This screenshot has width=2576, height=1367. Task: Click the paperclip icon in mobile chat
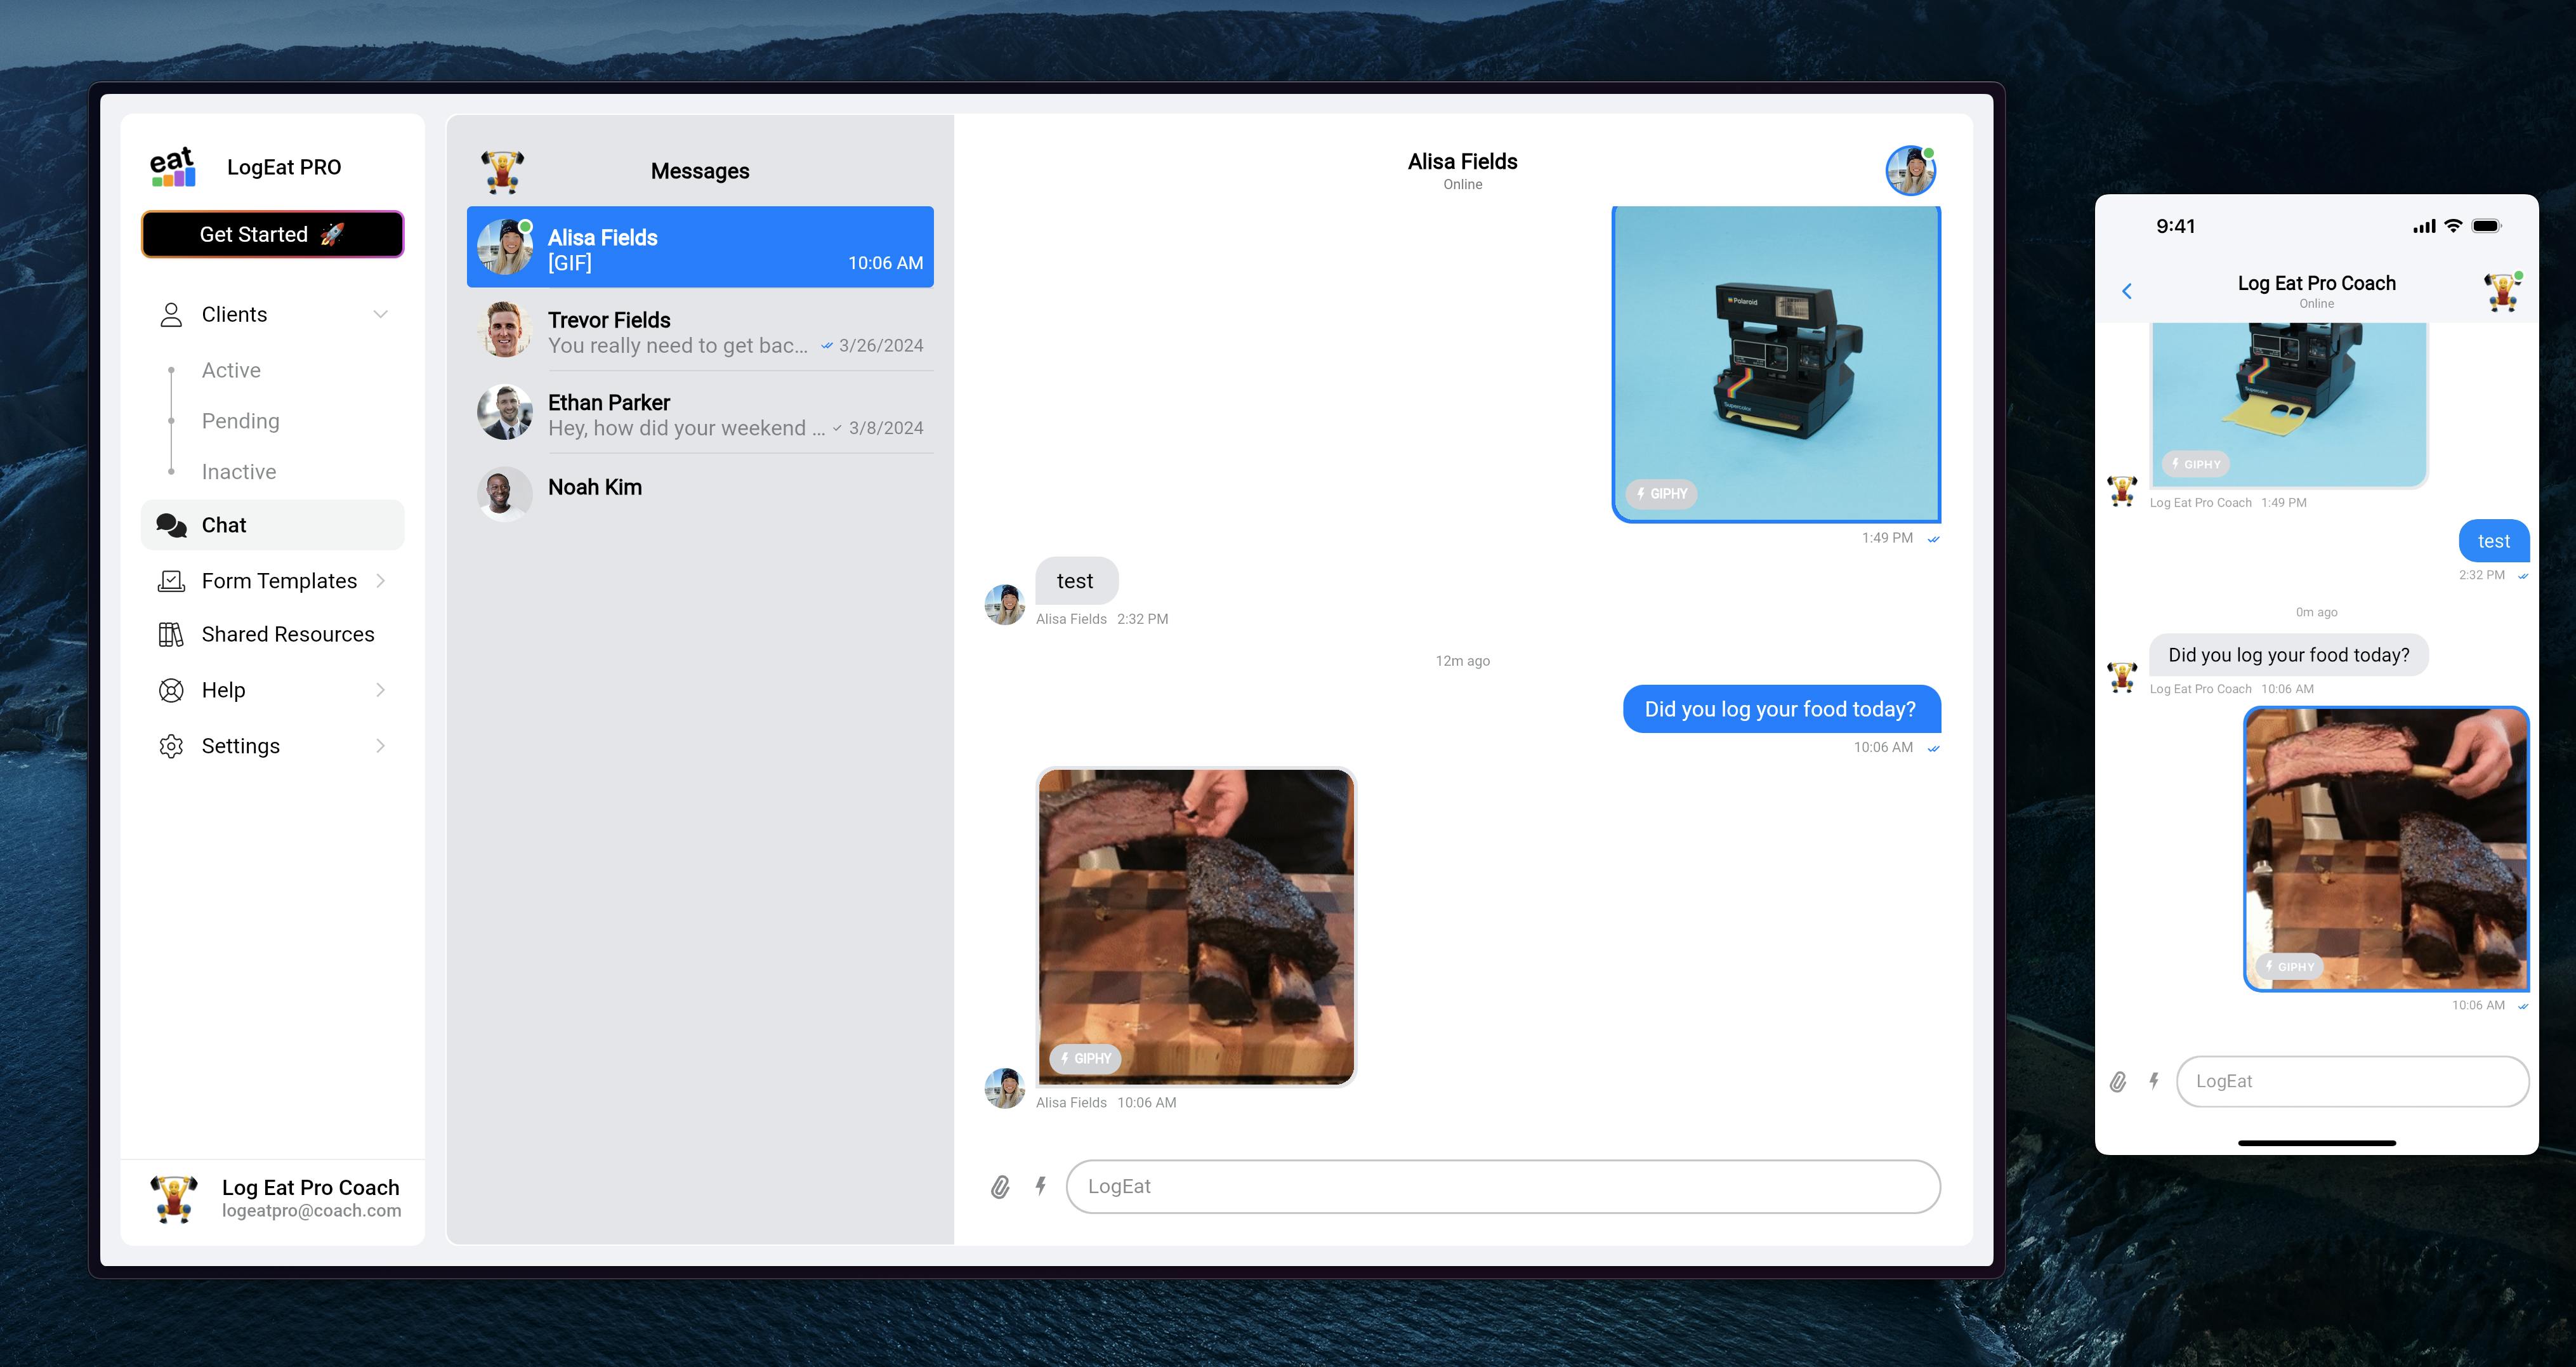click(2118, 1082)
